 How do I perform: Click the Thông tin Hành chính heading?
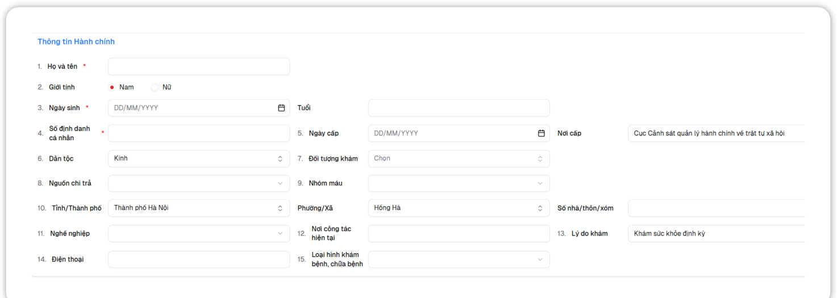tap(76, 41)
